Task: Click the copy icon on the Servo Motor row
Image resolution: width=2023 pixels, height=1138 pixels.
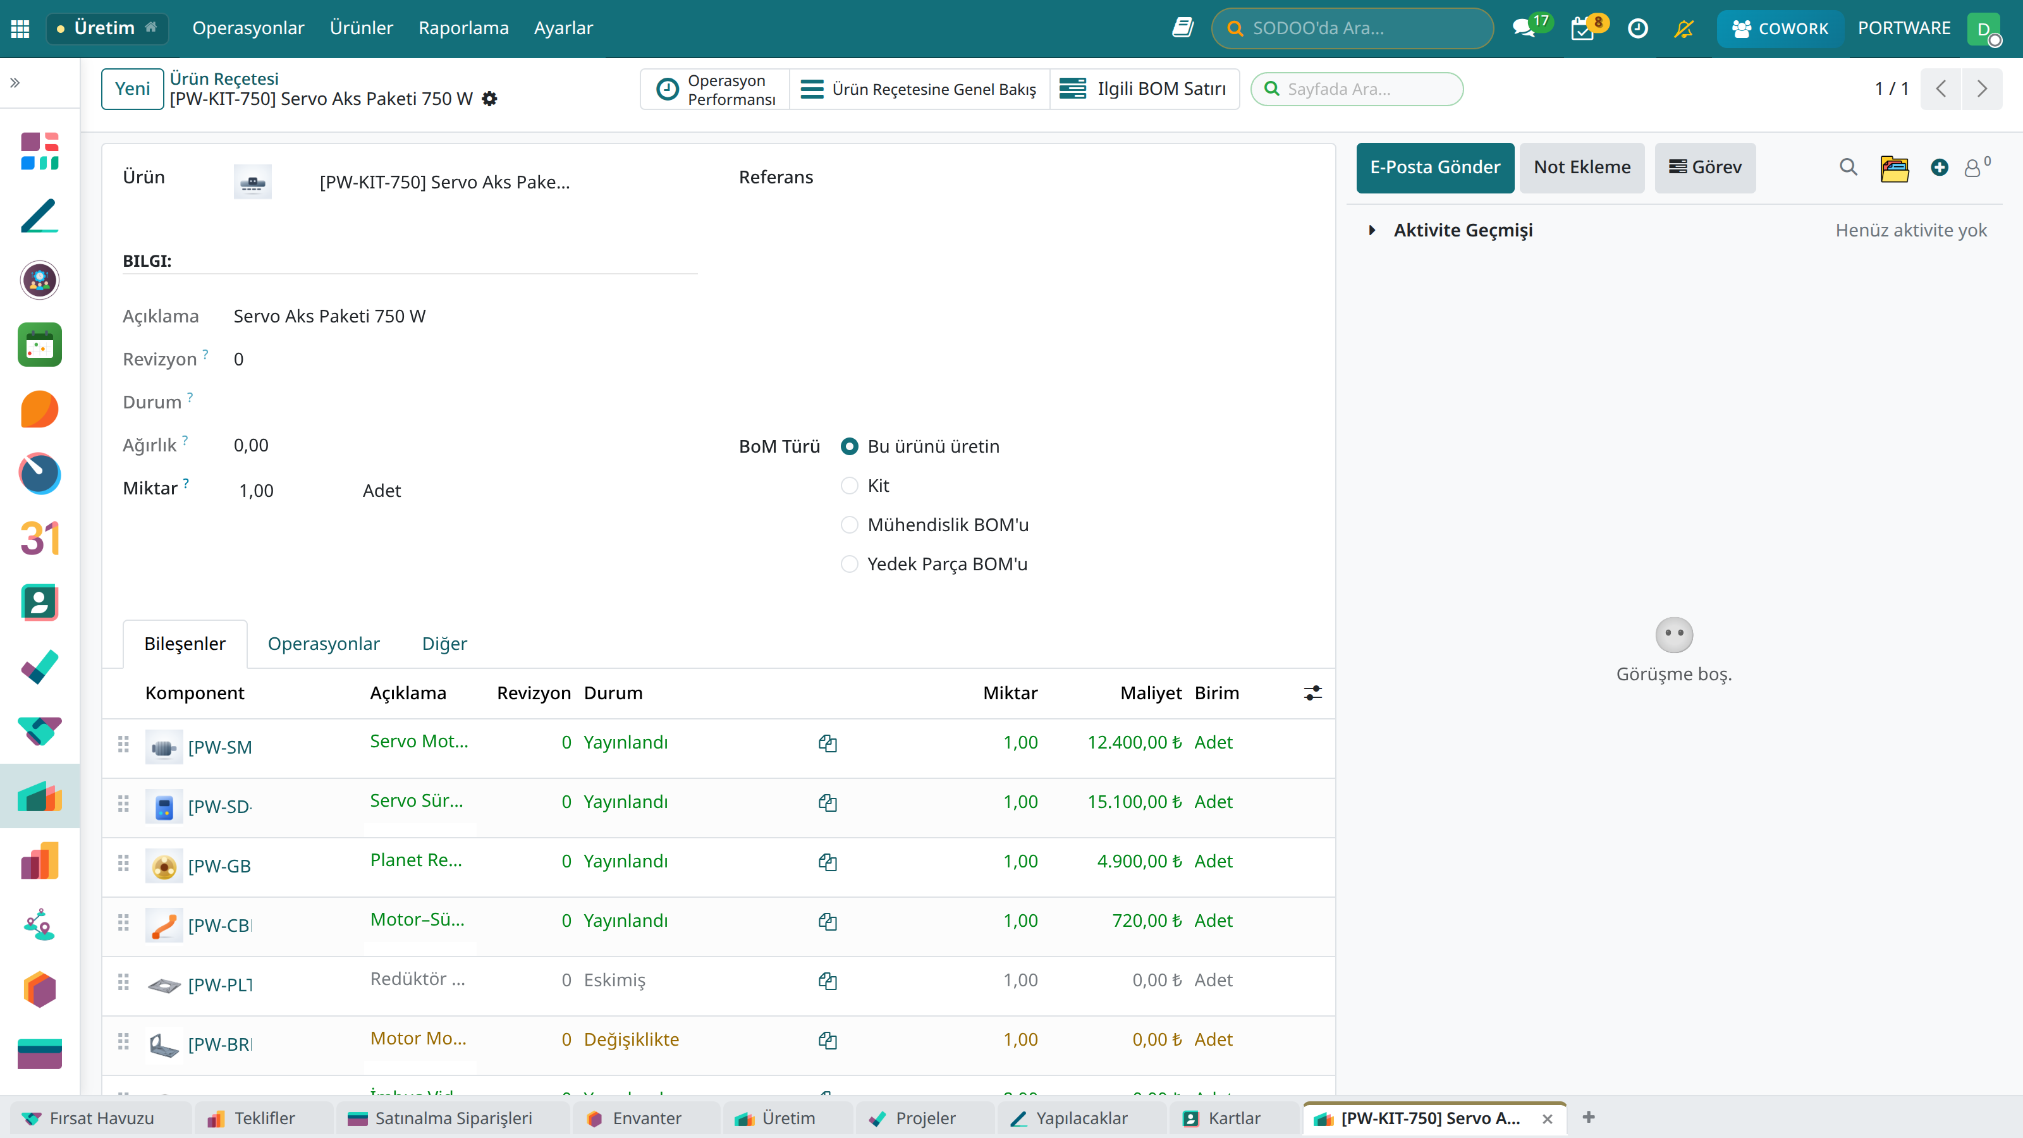Action: click(x=828, y=743)
